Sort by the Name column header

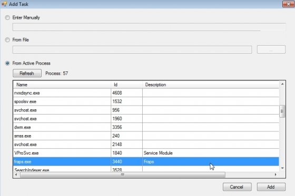coord(62,85)
